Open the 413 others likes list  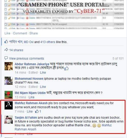(48, 42)
